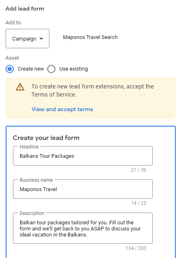Click the Maponos Travel Search campaign name
This screenshot has height=258, width=179.
tap(90, 37)
